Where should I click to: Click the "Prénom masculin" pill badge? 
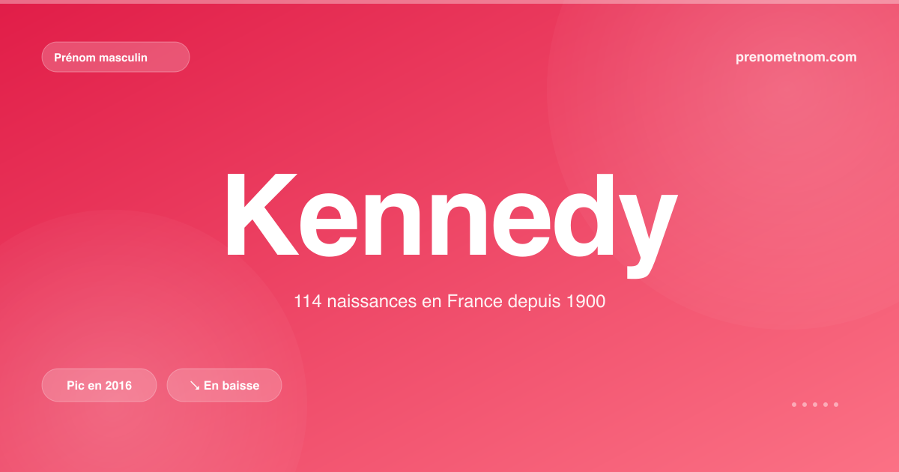click(x=115, y=57)
